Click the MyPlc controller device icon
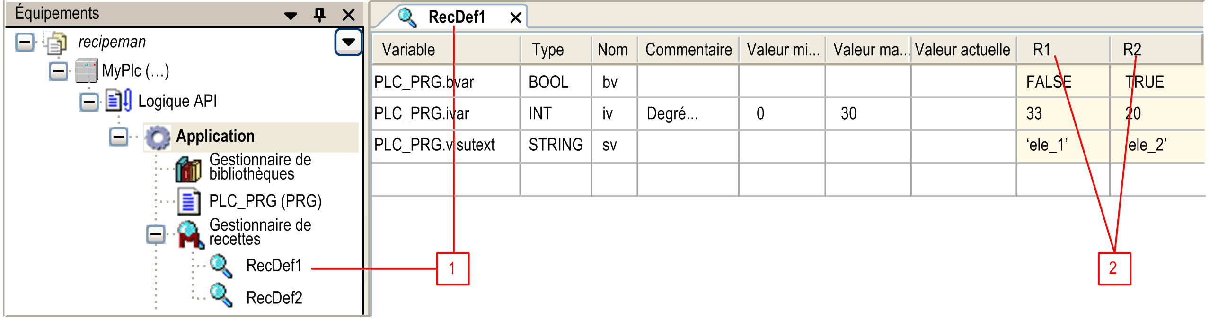Screen dimensions: 1209x319 click(x=87, y=71)
